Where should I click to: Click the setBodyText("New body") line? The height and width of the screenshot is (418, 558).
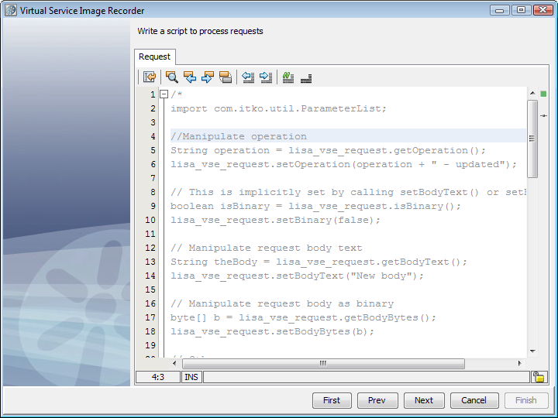click(297, 276)
